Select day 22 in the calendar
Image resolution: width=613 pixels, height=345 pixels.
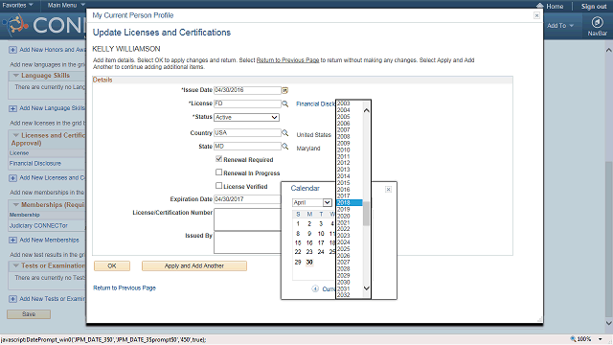click(298, 252)
